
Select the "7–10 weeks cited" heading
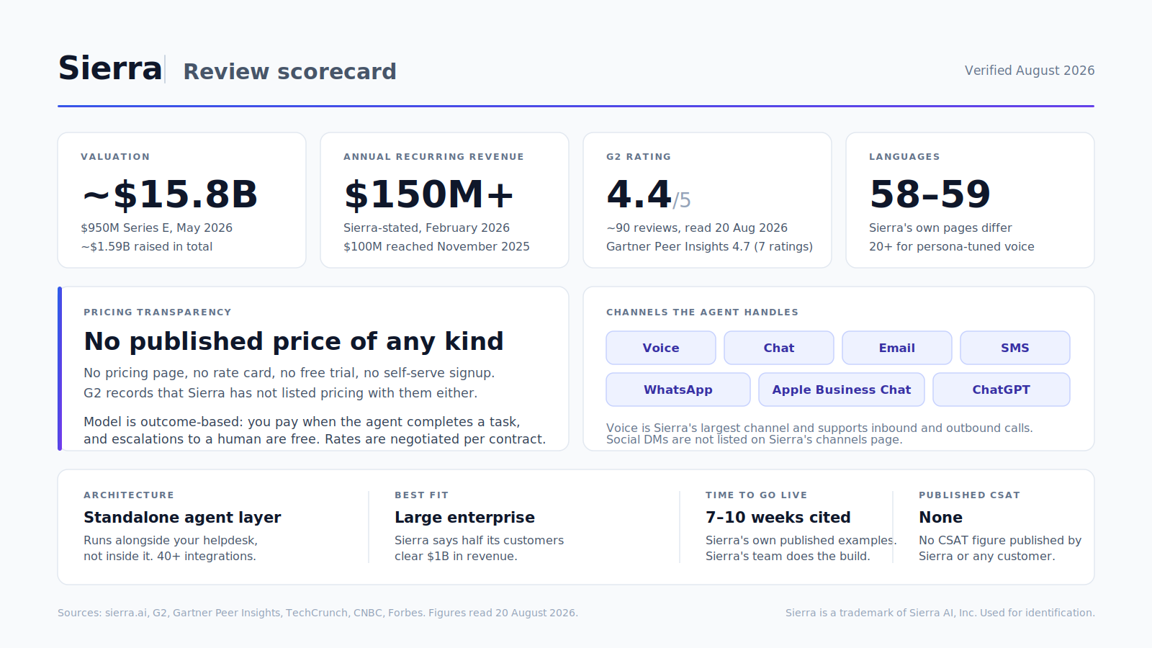(x=778, y=518)
